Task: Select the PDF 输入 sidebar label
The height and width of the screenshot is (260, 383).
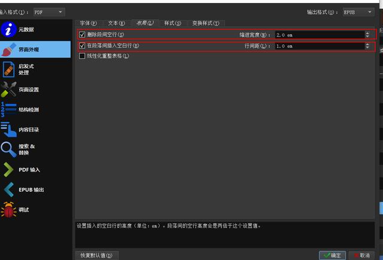Action: (x=29, y=170)
